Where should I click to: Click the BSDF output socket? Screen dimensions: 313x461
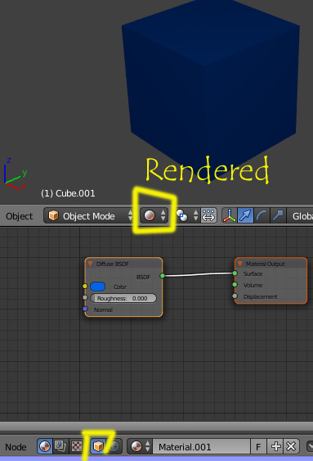pos(162,275)
